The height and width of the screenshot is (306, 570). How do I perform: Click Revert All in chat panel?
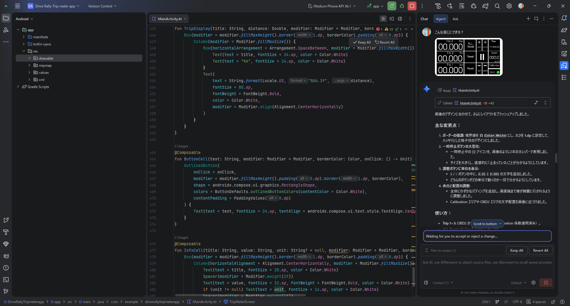pyautogui.click(x=540, y=251)
